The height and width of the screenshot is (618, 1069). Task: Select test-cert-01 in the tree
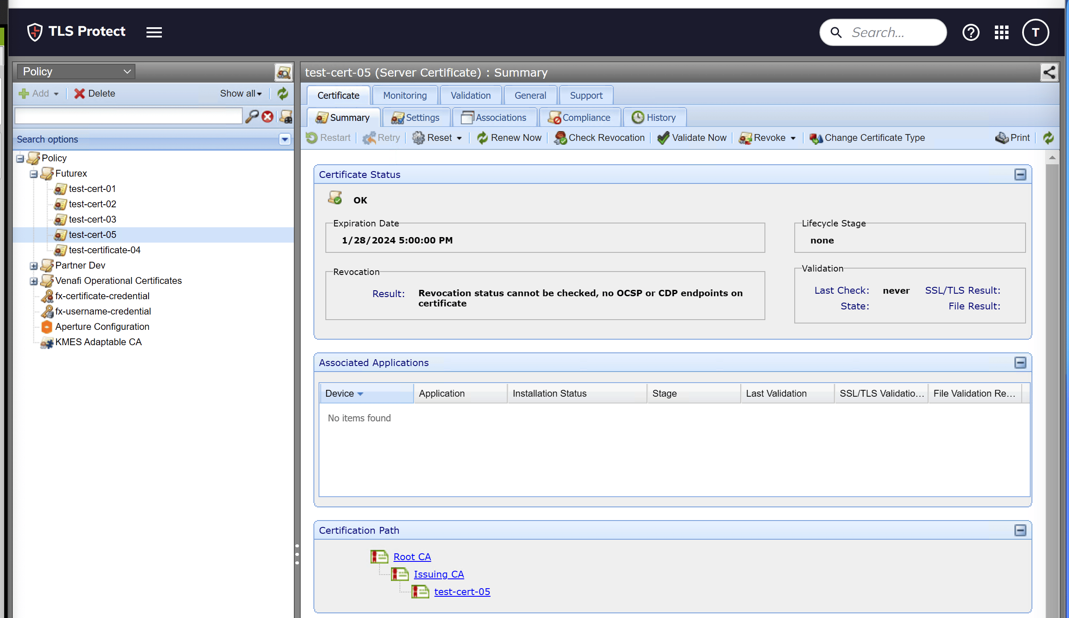[92, 189]
